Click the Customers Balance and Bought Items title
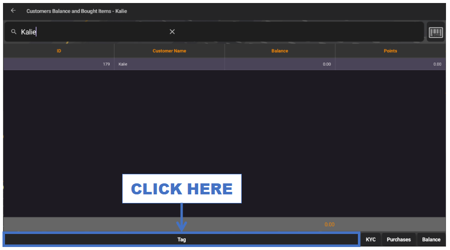Screen dimensions: 450x250 coord(77,11)
